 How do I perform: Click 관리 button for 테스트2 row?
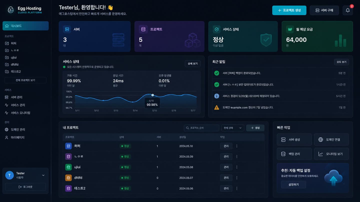[x=226, y=189]
